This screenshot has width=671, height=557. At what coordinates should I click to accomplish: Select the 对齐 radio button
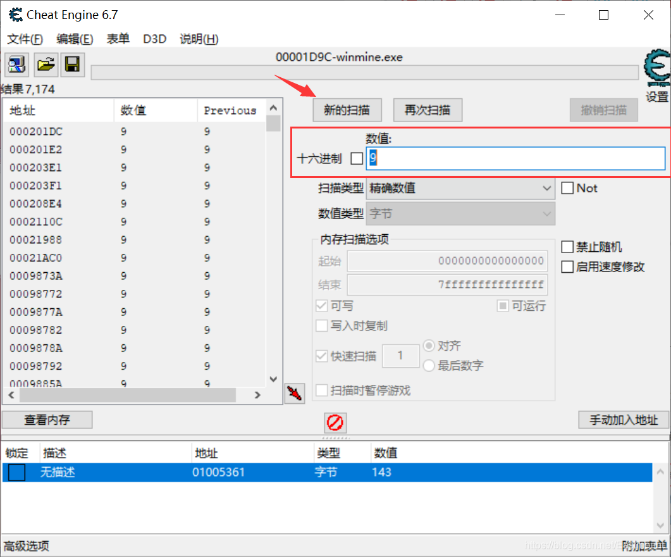tap(429, 346)
